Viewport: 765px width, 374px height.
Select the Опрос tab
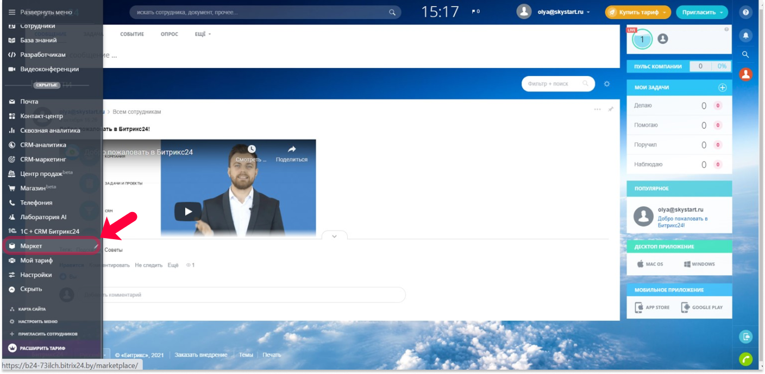pos(170,34)
